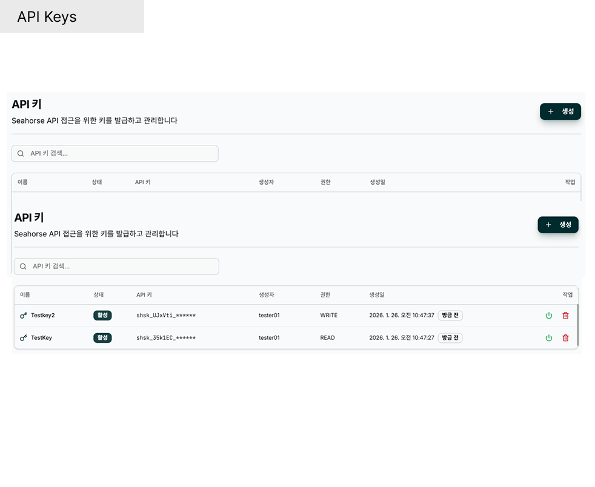This screenshot has height=487, width=595.
Task: Click the 권한 column header in lower table
Action: tap(325, 295)
